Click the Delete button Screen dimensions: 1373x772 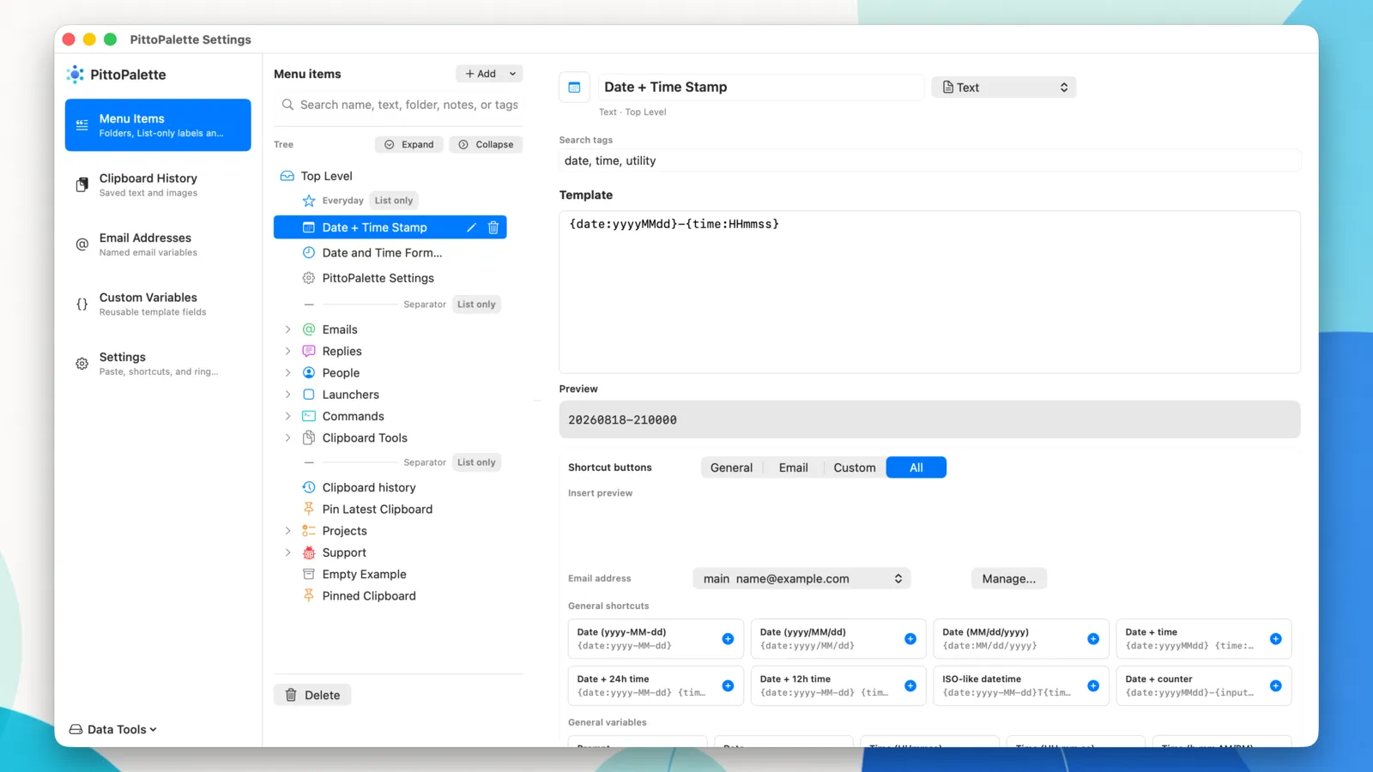pos(312,695)
